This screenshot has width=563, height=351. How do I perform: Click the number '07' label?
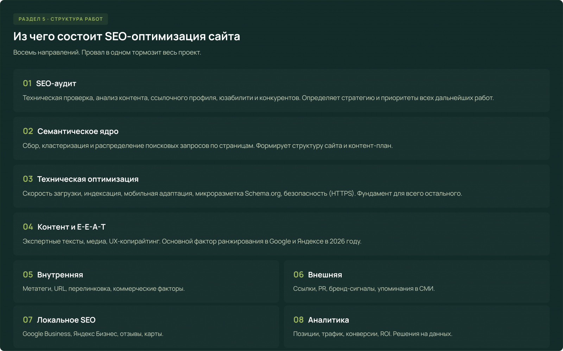tap(28, 320)
